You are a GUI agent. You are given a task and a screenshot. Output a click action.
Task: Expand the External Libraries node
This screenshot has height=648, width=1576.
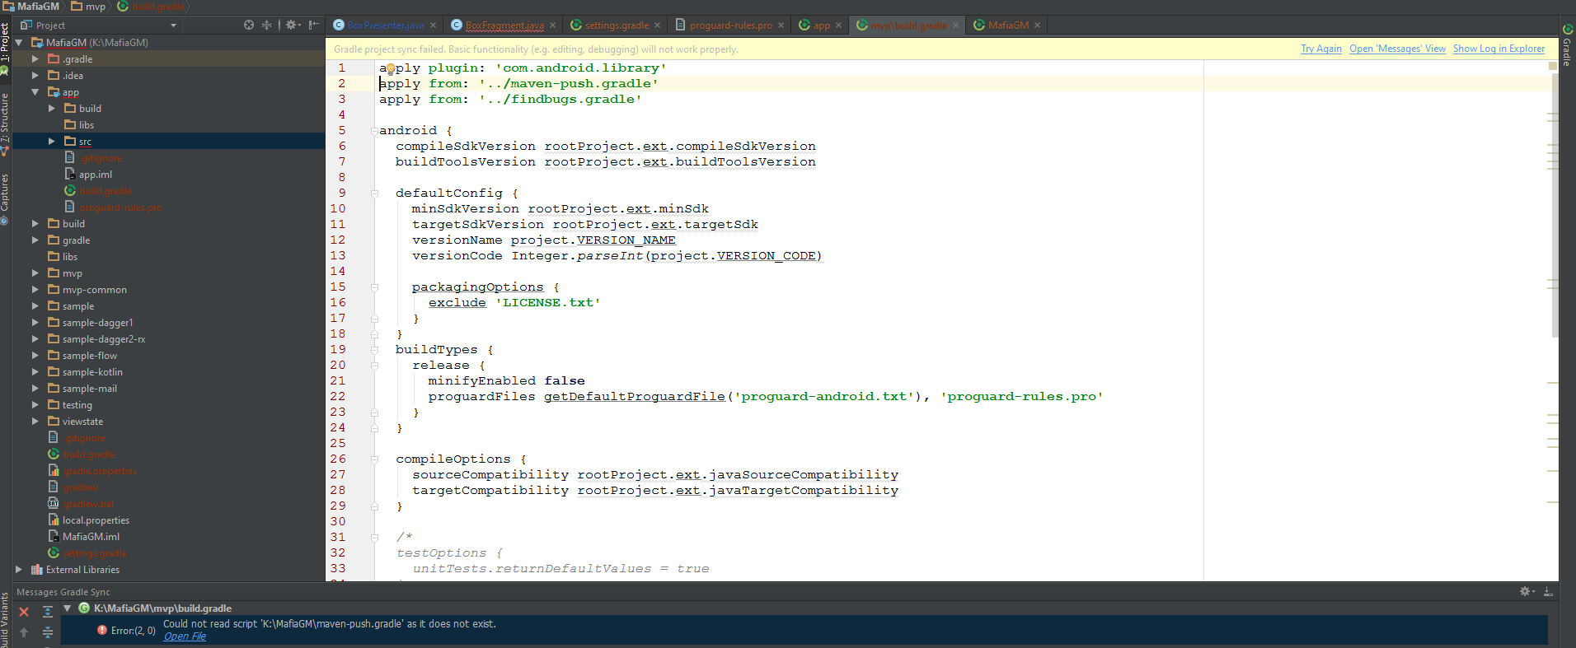point(19,570)
